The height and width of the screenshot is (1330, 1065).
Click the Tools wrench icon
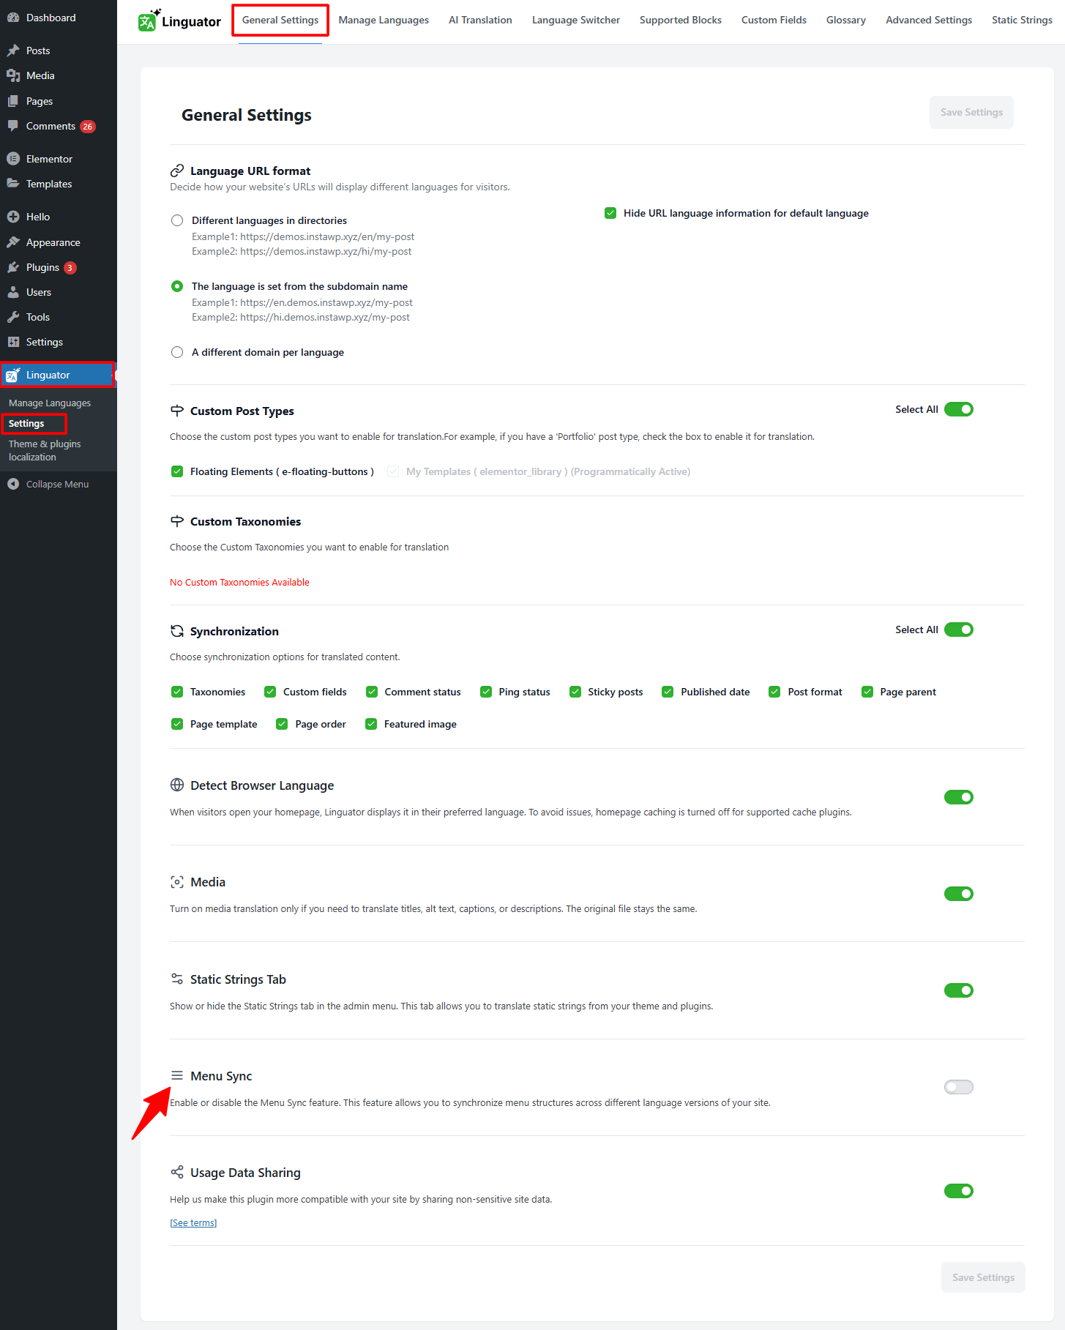(x=13, y=317)
